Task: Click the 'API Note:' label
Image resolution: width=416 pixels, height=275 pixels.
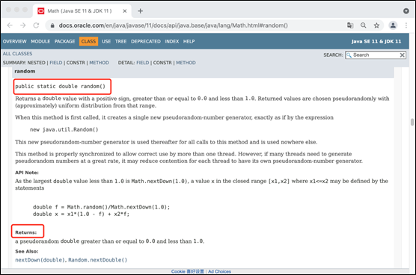Action: (x=27, y=173)
